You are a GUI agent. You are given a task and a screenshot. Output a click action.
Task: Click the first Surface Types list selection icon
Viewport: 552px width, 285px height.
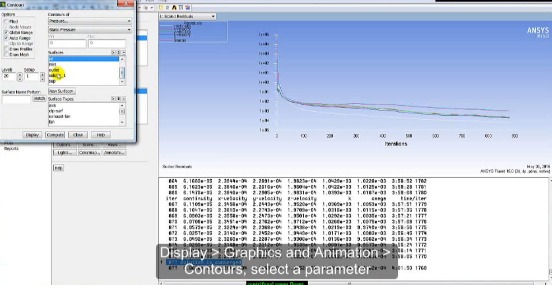[113, 99]
